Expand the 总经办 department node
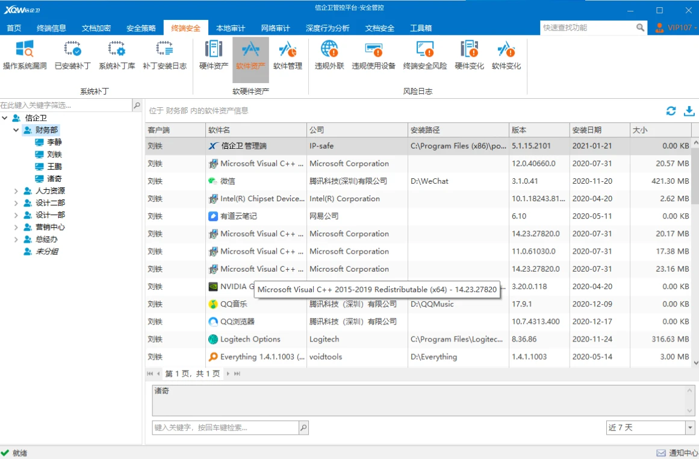Viewport: 699px width, 459px height. coord(16,239)
